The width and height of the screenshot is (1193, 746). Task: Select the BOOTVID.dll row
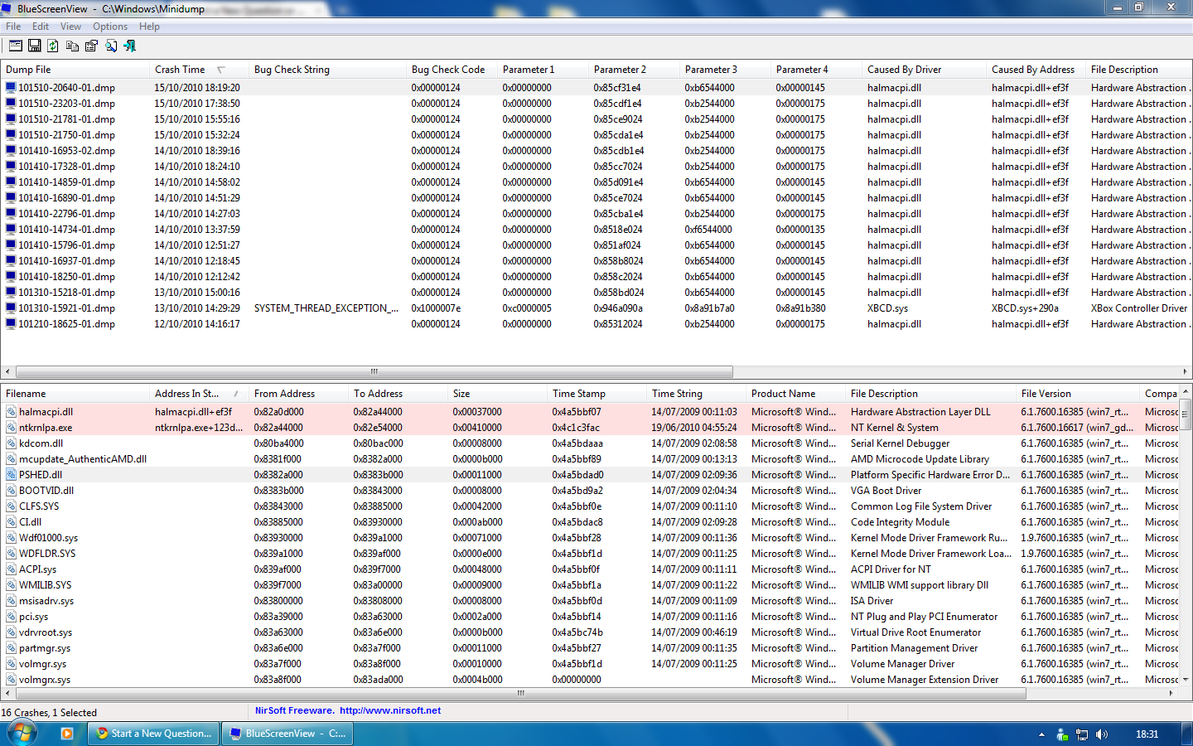(x=589, y=490)
